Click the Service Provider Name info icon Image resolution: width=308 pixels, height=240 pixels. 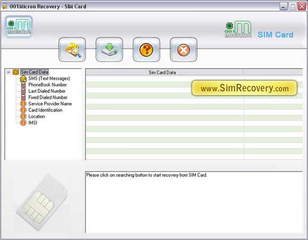coord(23,104)
